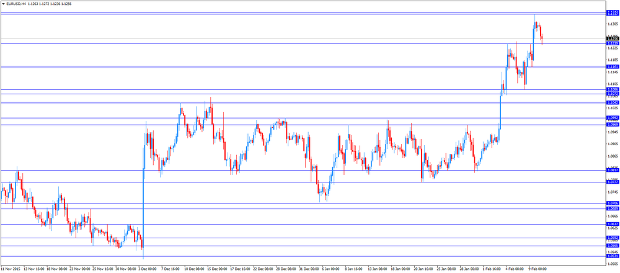620x273 pixels.
Task: Click the arrow beside EURUSD,H4 title
Action: 4,4
